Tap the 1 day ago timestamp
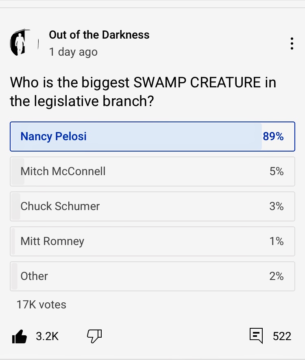This screenshot has height=360, width=305. [73, 52]
